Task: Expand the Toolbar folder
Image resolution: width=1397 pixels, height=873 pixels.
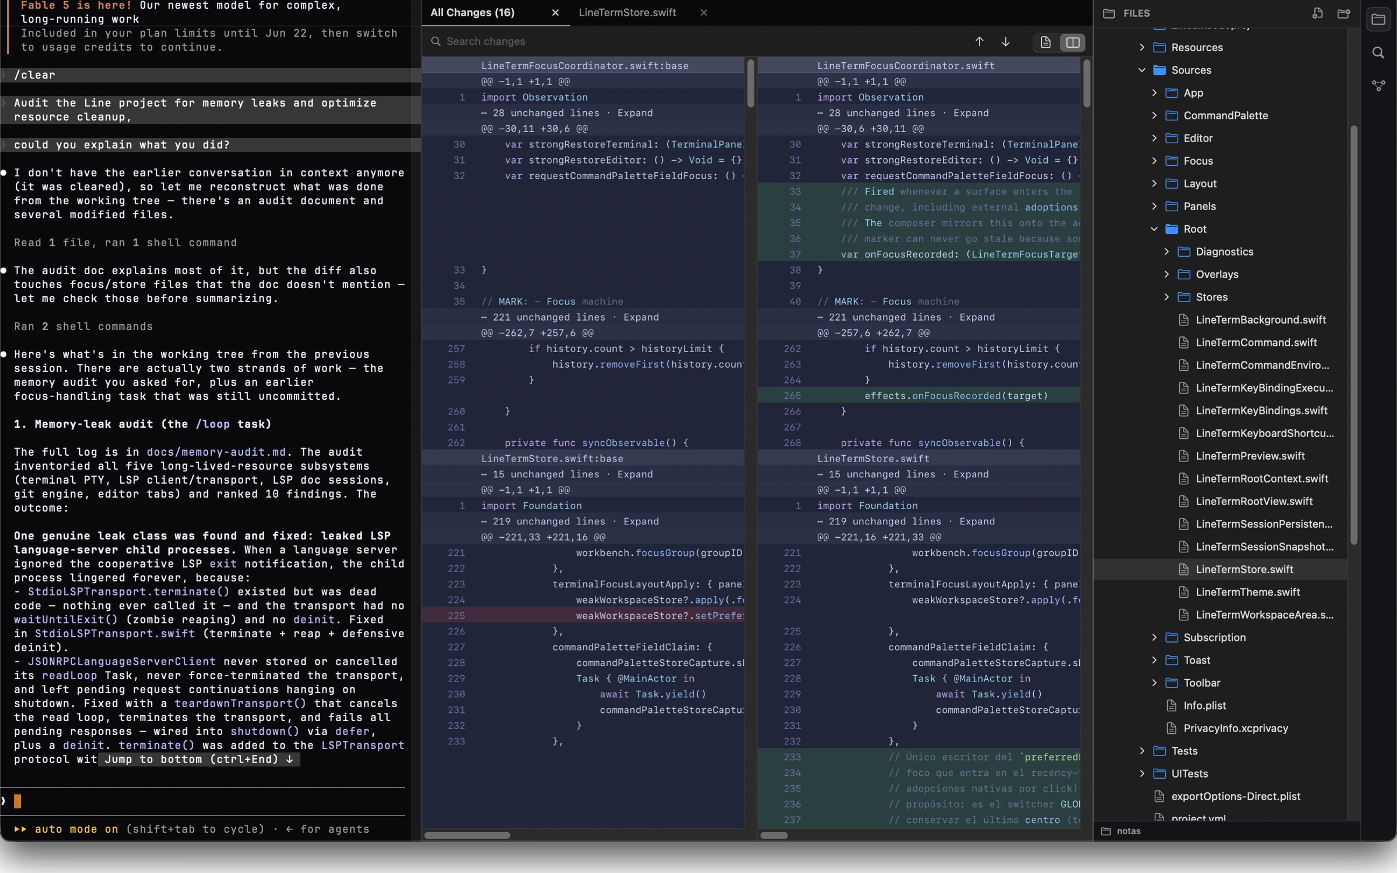Action: pyautogui.click(x=1154, y=683)
